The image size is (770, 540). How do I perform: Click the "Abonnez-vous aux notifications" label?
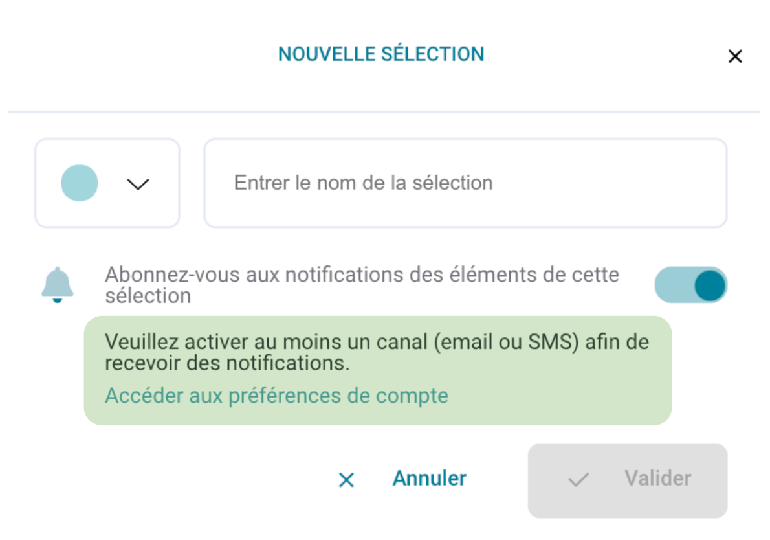[362, 275]
